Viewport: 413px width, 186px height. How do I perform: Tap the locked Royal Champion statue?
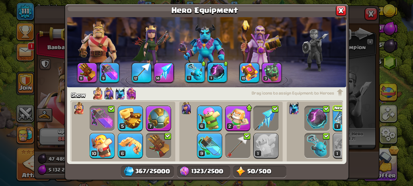click(315, 50)
